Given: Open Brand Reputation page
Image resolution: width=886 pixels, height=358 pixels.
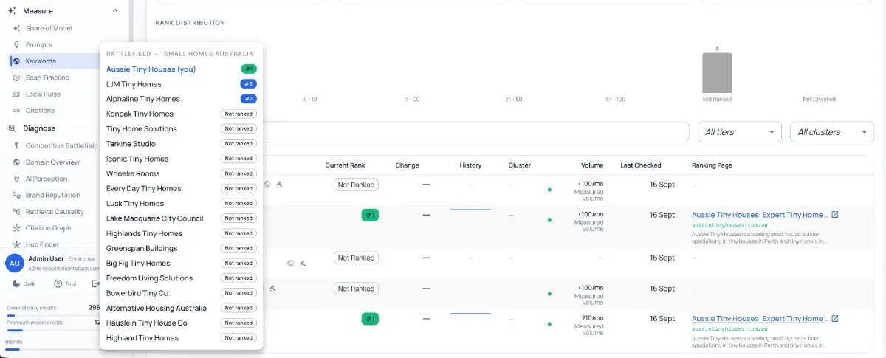Looking at the screenshot, I should 52,196.
